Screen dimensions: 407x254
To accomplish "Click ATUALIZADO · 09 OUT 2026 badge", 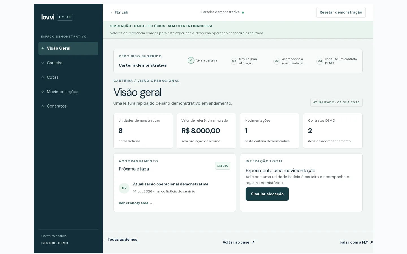I will click(336, 102).
